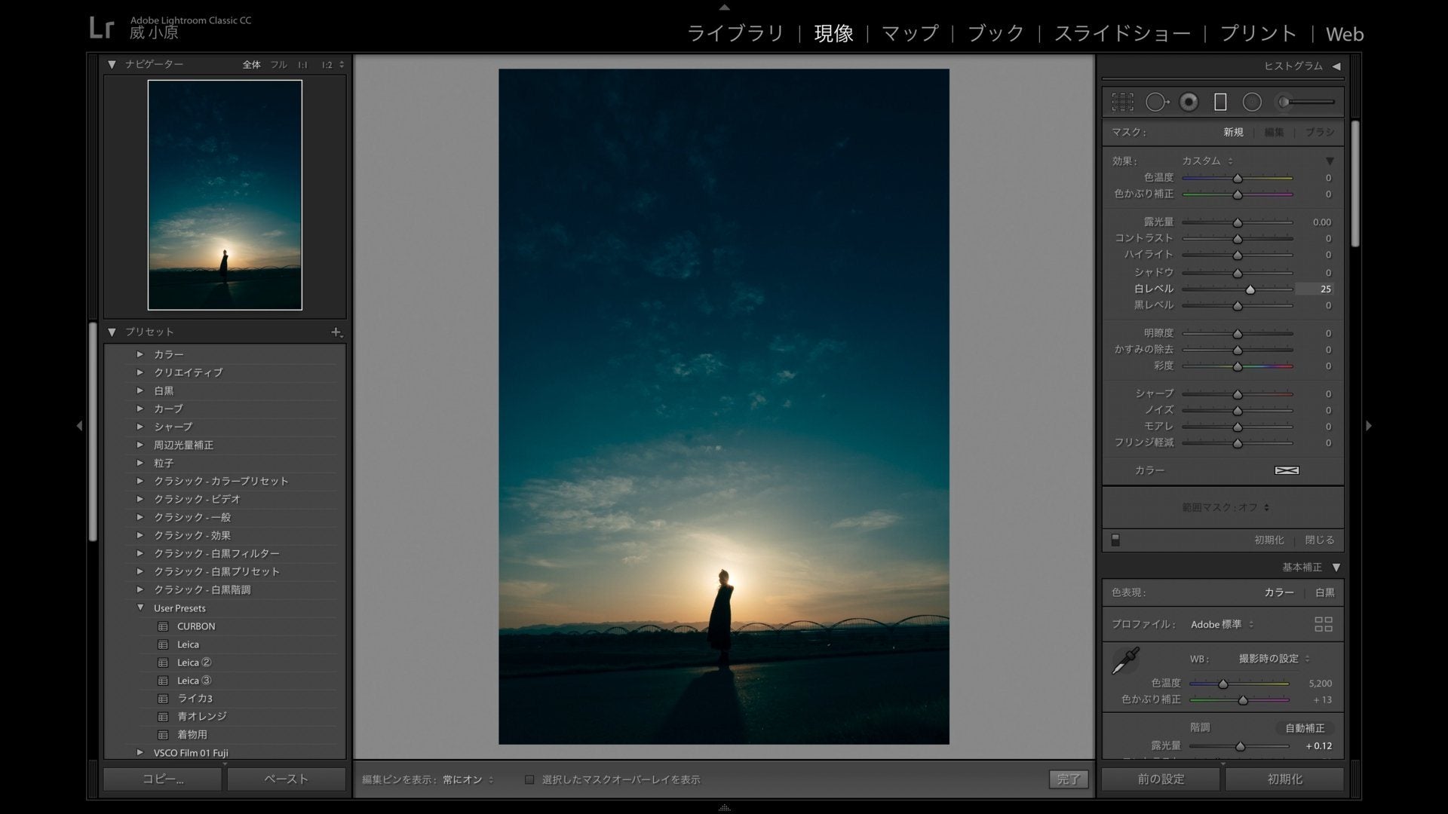The height and width of the screenshot is (814, 1448).
Task: Click the 白レベル slider handle
Action: [x=1250, y=290]
